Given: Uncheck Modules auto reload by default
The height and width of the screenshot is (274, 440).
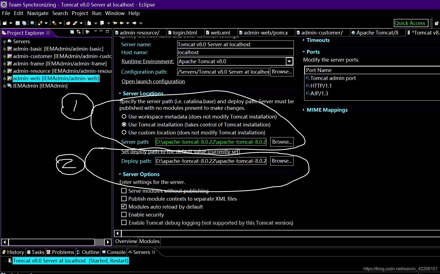Looking at the screenshot, I should (x=124, y=206).
